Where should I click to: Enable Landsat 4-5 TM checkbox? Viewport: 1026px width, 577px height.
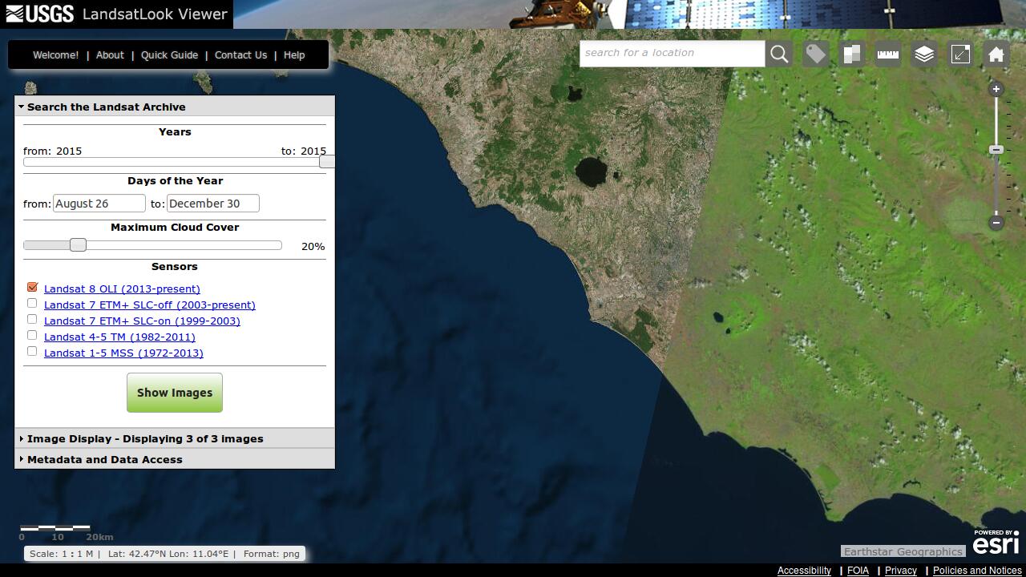pos(32,335)
